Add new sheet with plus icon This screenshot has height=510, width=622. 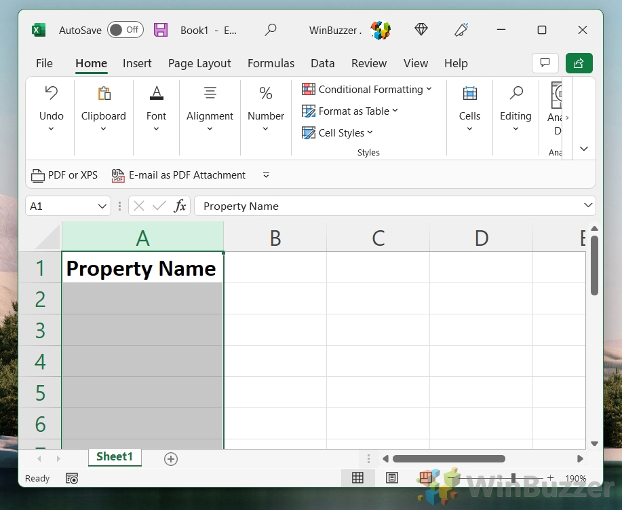coord(170,459)
